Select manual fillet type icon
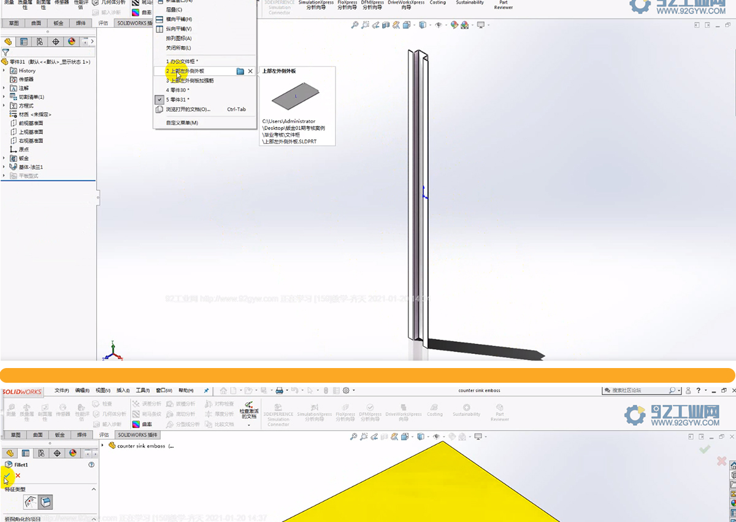736x522 pixels. pos(31,502)
